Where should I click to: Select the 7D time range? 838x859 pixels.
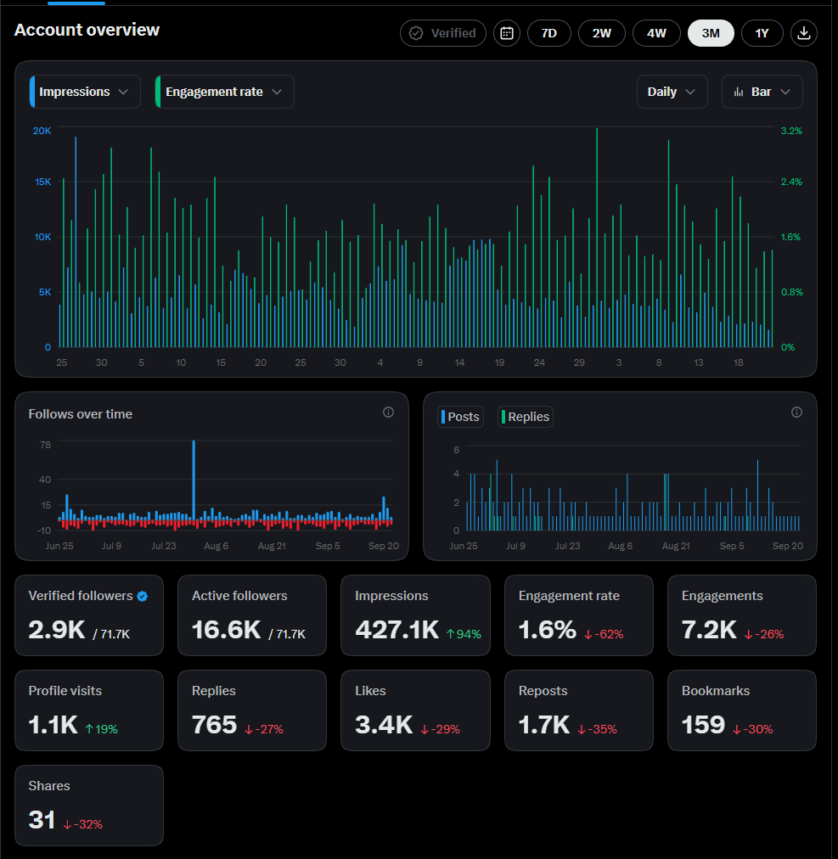click(x=548, y=33)
